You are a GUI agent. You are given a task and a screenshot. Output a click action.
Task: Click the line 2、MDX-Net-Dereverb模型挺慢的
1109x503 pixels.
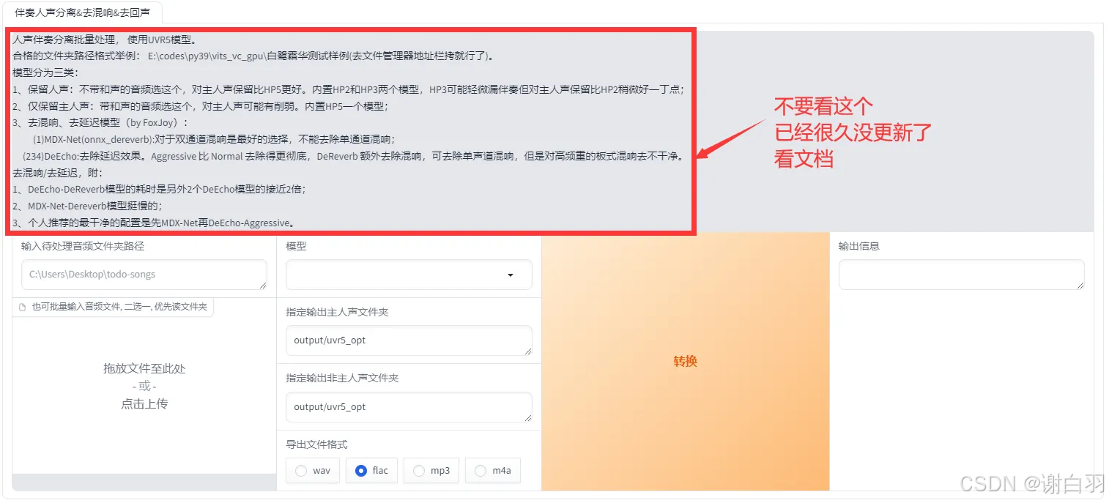tap(87, 206)
